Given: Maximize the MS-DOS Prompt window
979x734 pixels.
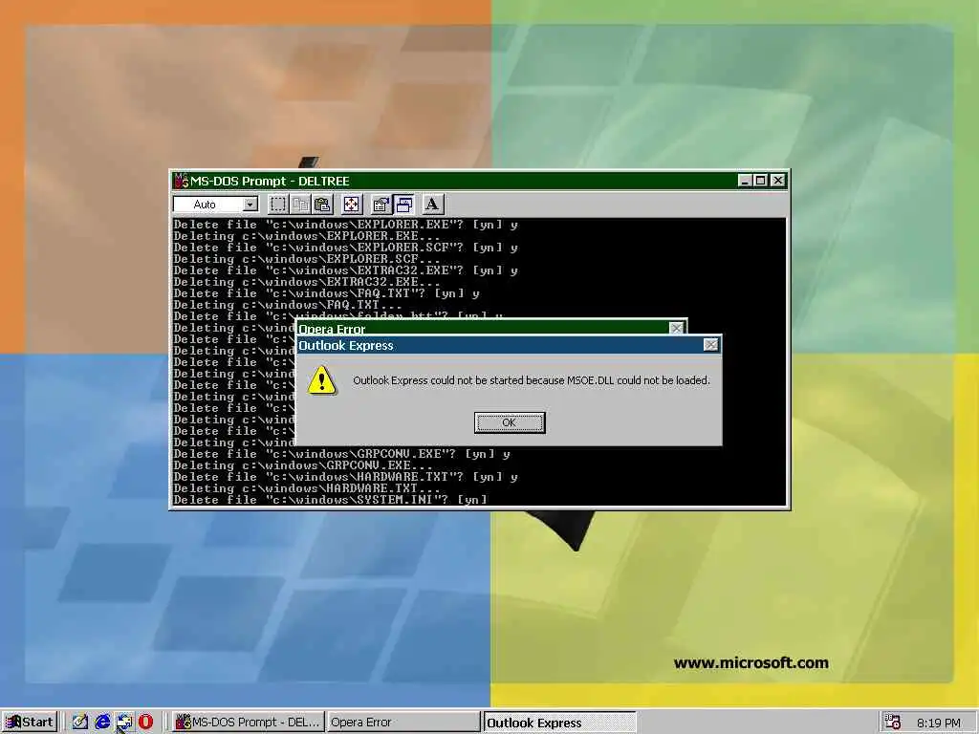Looking at the screenshot, I should coord(760,181).
